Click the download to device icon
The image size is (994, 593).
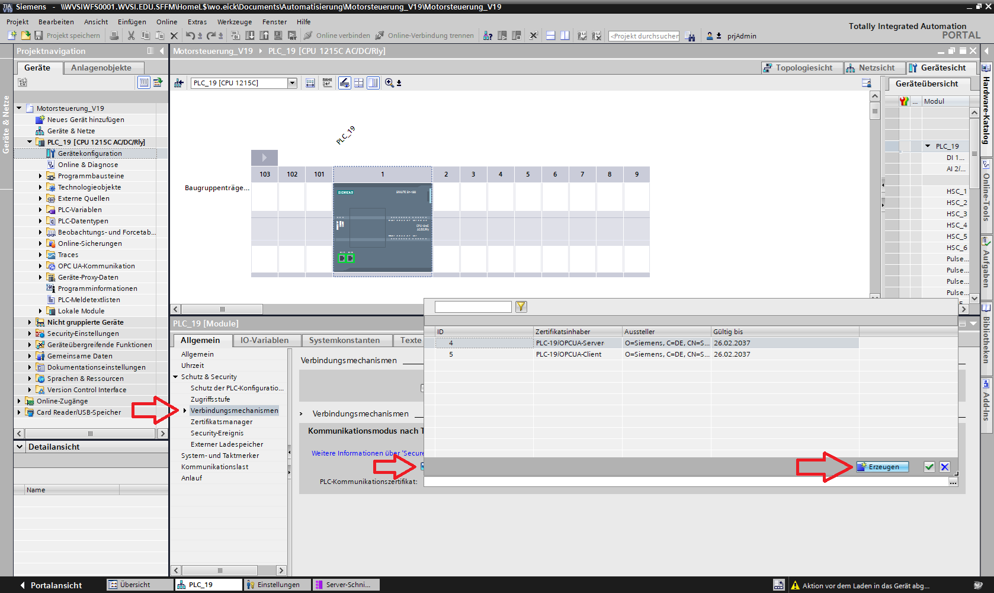click(x=250, y=36)
